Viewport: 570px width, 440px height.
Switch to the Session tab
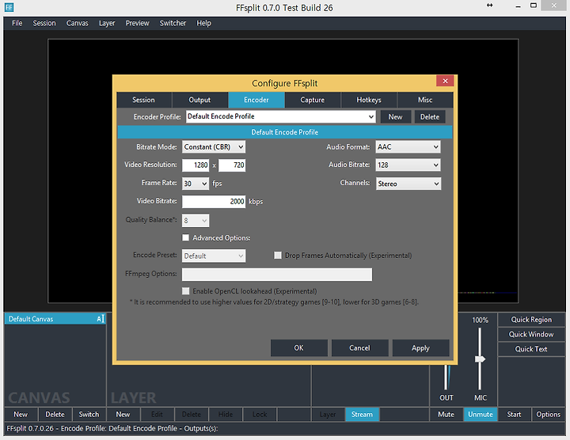tap(143, 100)
